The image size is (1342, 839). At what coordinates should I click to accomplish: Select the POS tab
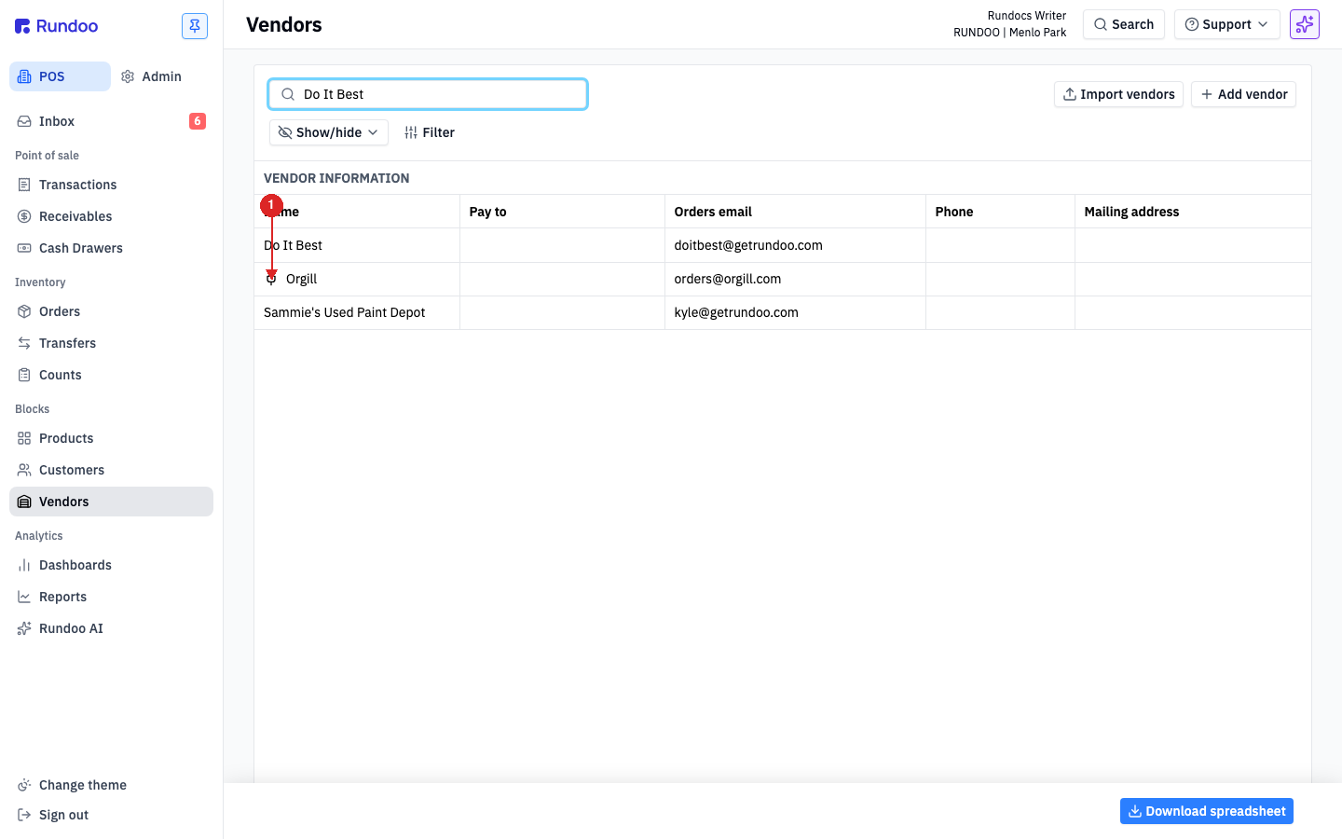coord(60,76)
